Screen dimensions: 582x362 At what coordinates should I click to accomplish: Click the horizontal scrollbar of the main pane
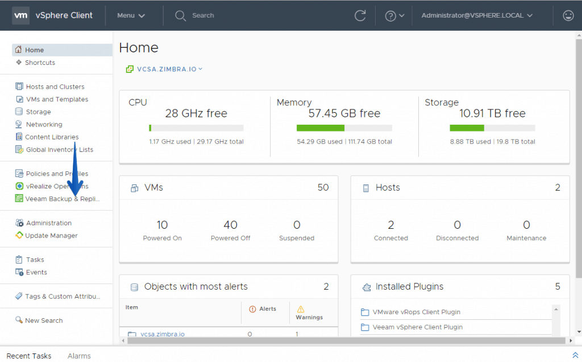(x=347, y=340)
